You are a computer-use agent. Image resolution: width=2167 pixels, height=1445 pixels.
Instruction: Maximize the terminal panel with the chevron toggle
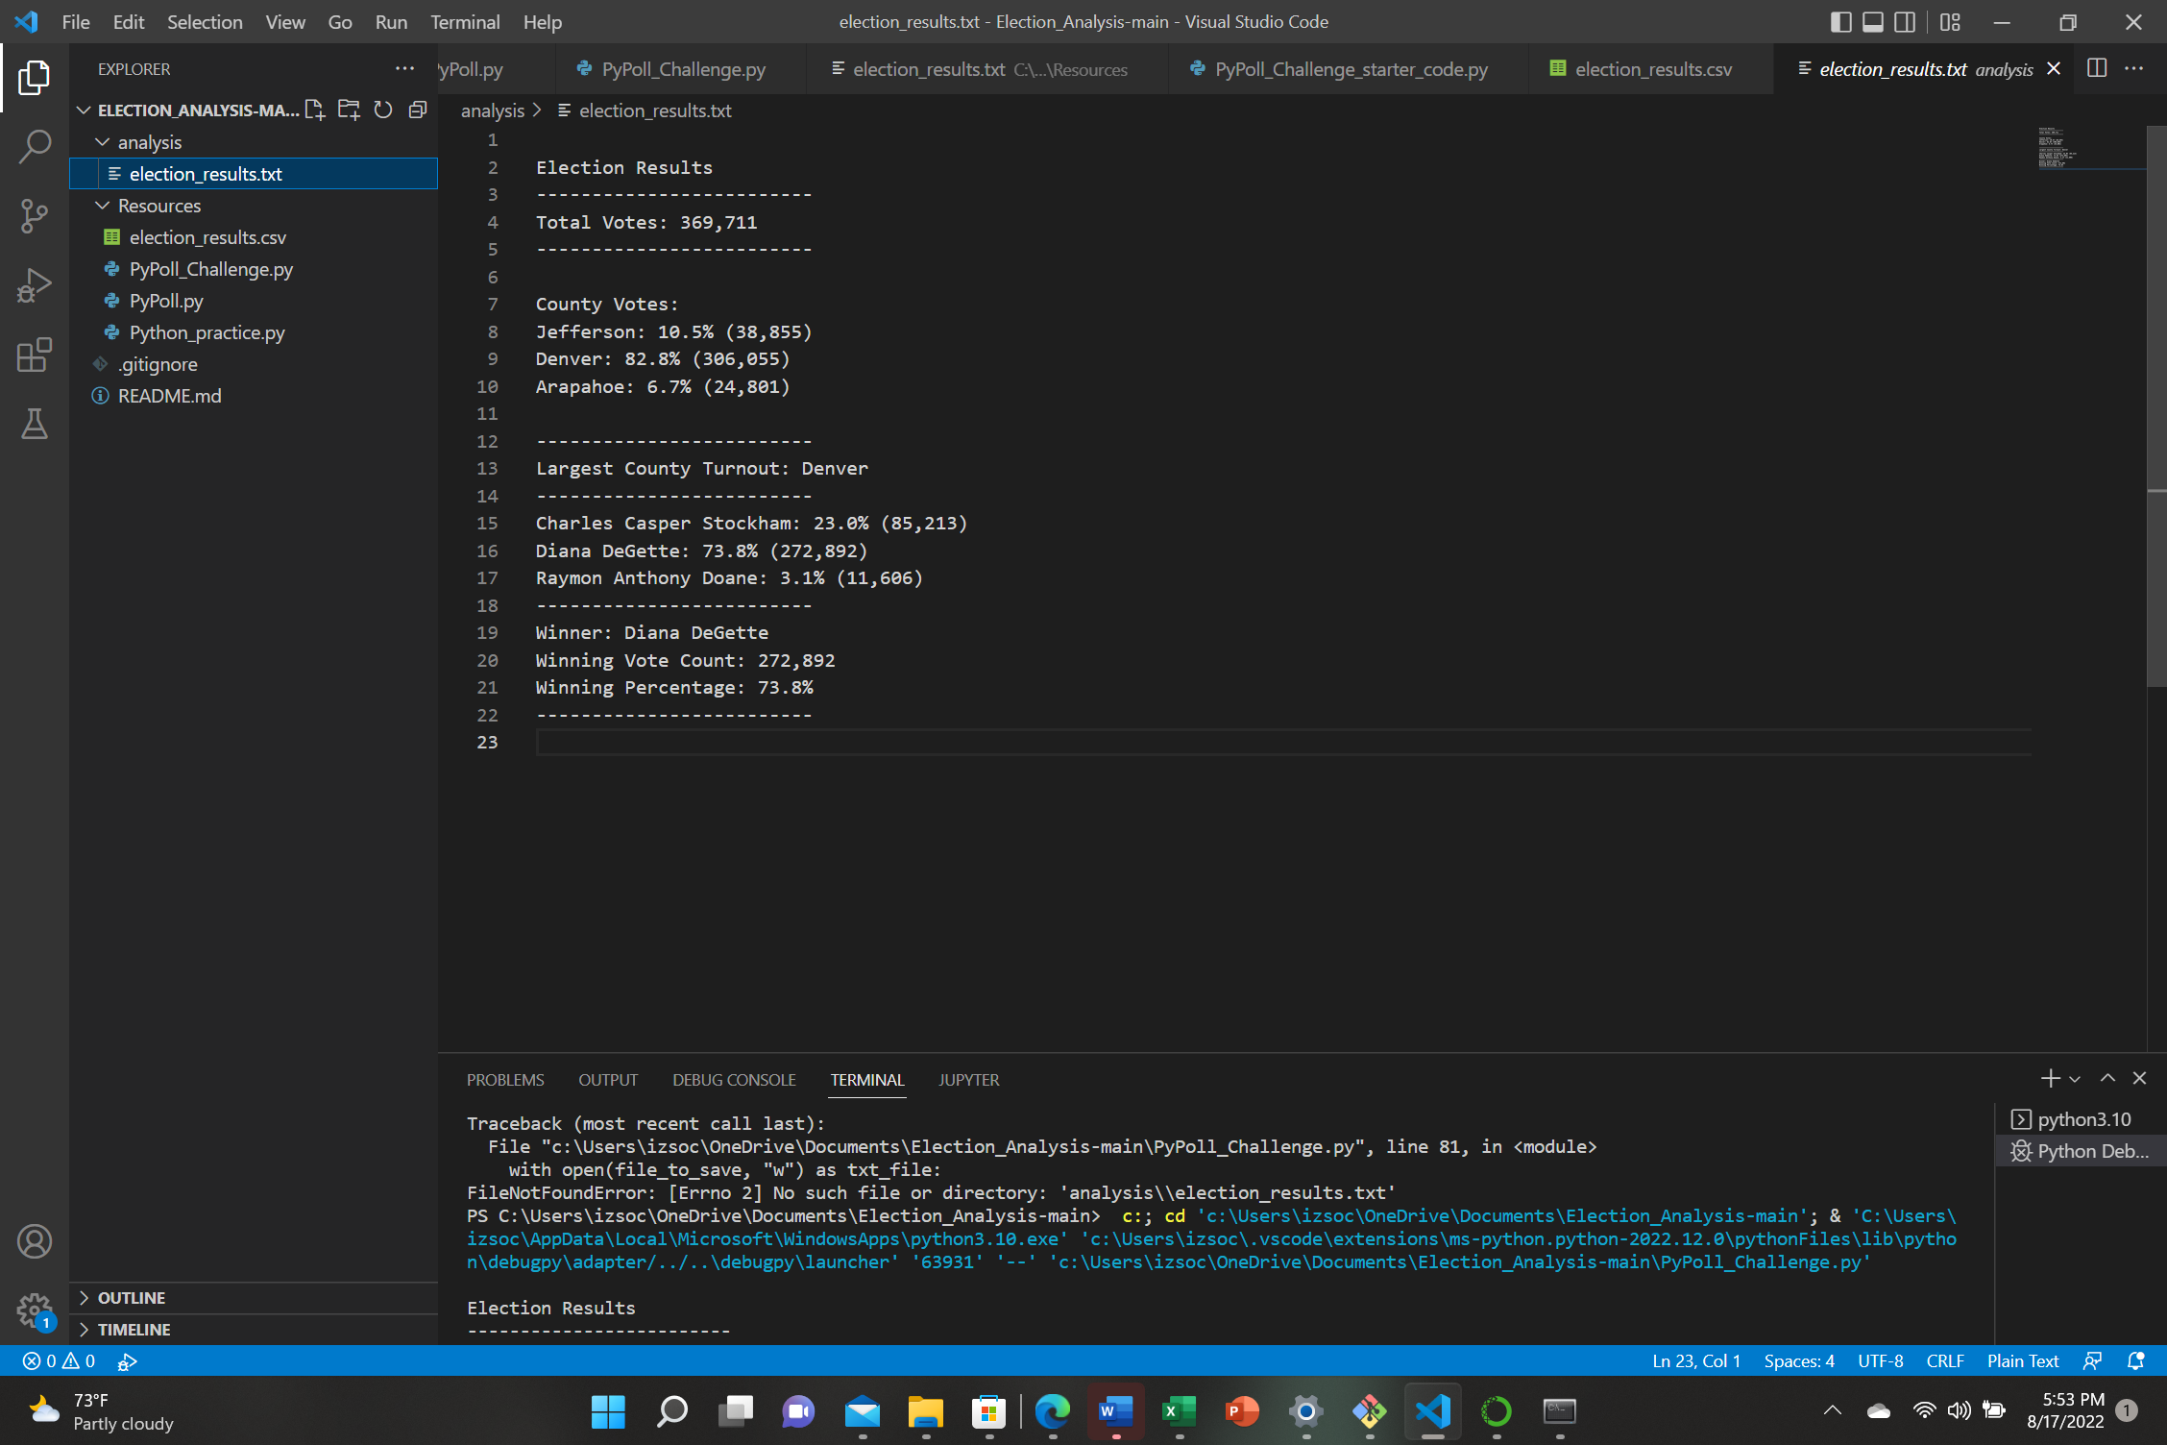[2107, 1078]
